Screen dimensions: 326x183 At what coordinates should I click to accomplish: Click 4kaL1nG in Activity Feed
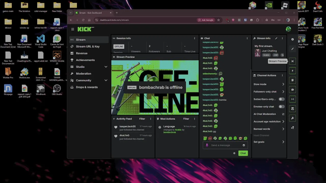tap(124, 135)
